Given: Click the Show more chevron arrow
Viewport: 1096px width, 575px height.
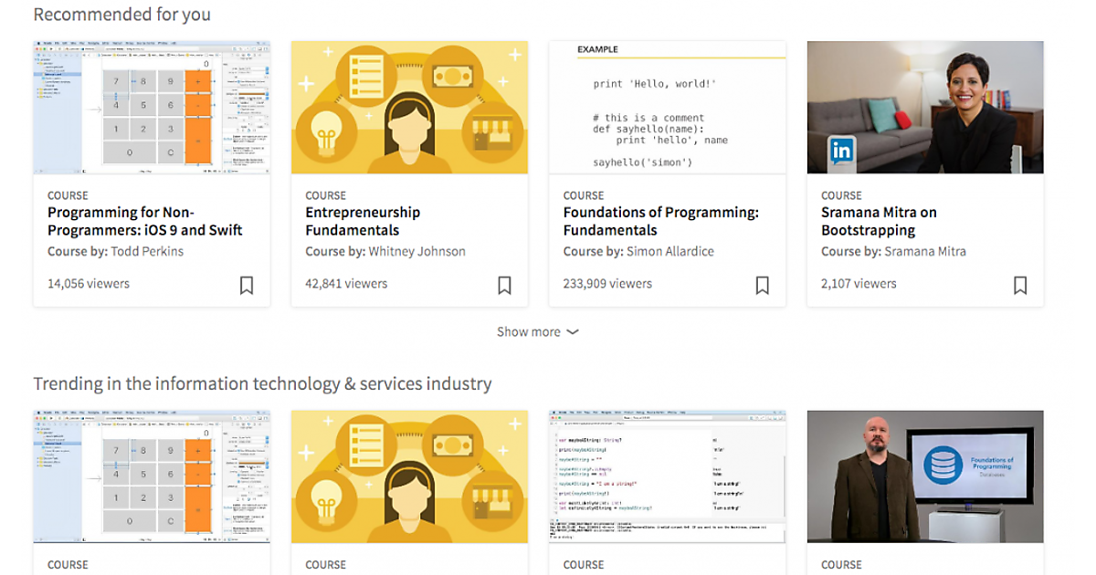Looking at the screenshot, I should (573, 332).
